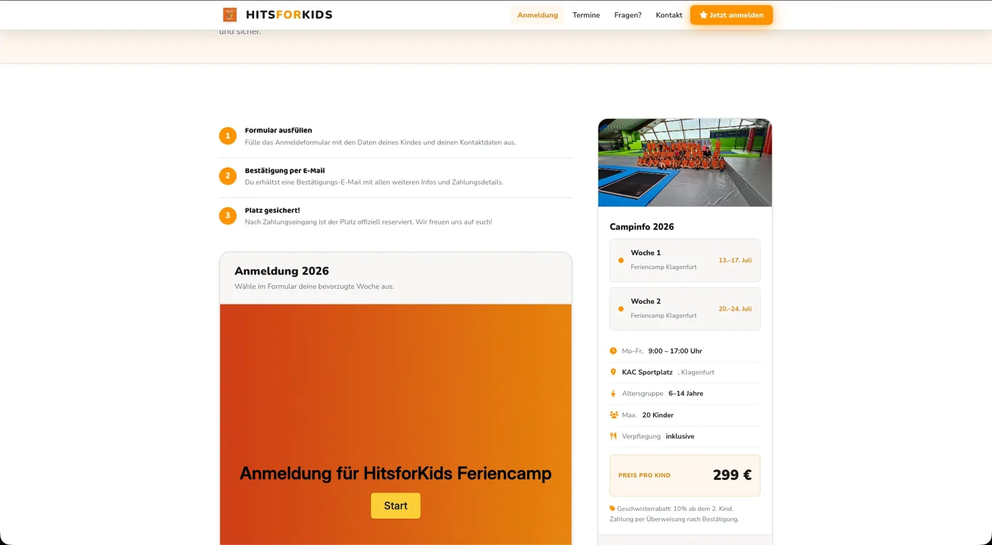Open the Anmeldung nav item
The width and height of the screenshot is (992, 545).
coord(538,15)
